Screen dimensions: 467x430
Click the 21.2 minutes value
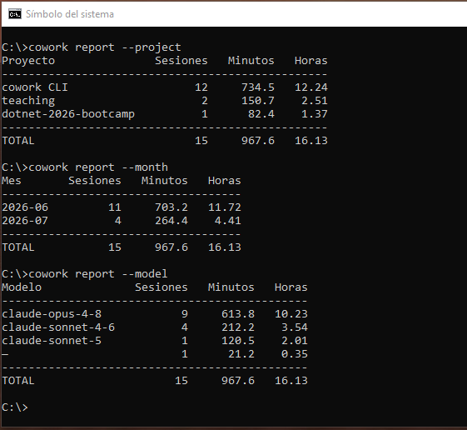pos(241,354)
